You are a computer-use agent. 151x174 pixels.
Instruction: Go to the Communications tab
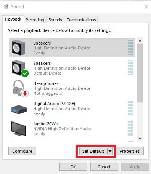[81, 20]
